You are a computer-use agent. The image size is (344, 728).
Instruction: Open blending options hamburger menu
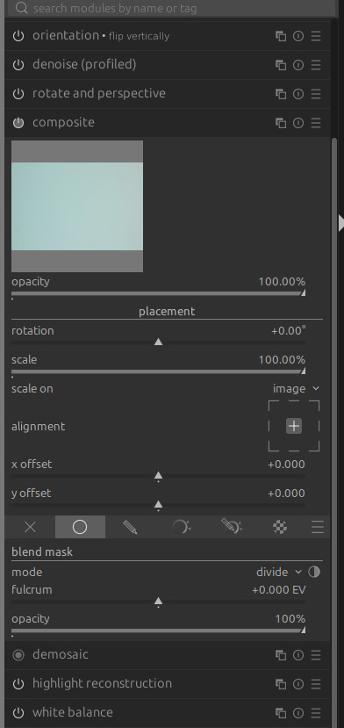[318, 527]
